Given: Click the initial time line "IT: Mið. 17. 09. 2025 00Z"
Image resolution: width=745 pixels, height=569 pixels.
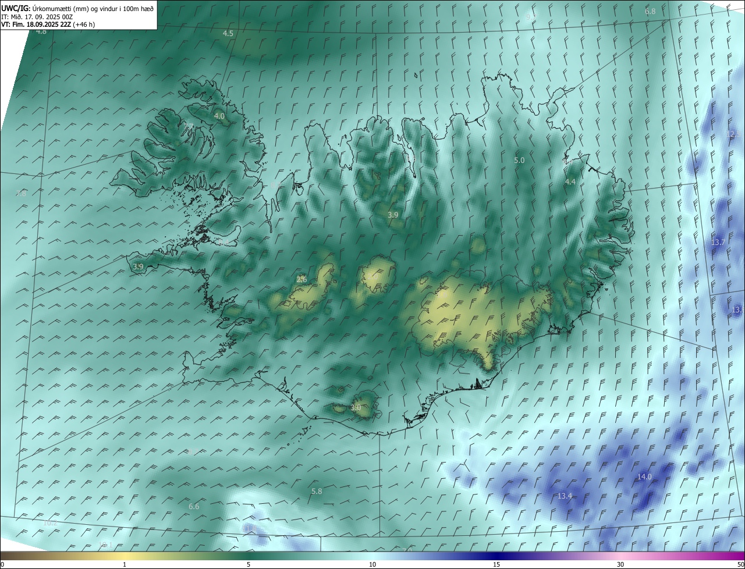Looking at the screenshot, I should pos(37,17).
